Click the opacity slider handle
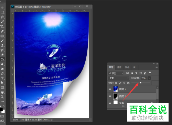This screenshot has width=172, height=125. [x=140, y=82]
